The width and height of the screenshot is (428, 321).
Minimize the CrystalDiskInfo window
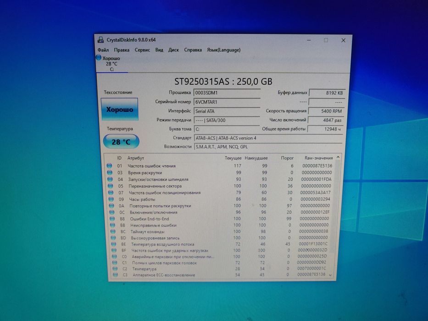click(309, 40)
